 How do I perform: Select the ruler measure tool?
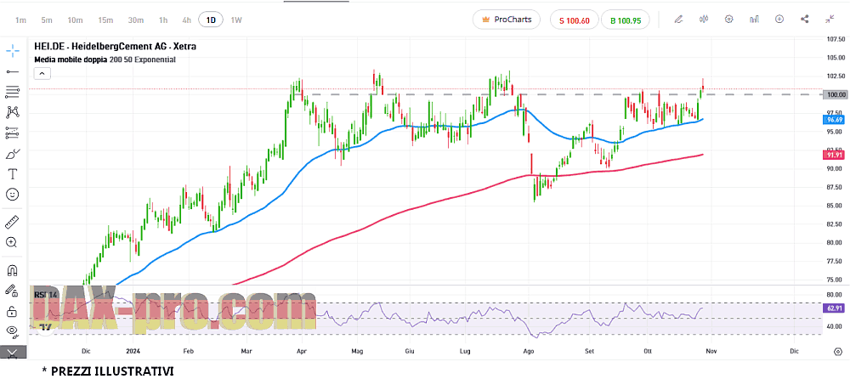point(13,222)
